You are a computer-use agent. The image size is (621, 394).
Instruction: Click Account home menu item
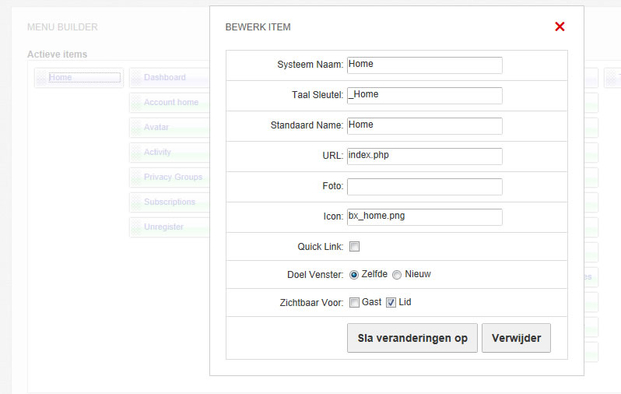pyautogui.click(x=171, y=102)
